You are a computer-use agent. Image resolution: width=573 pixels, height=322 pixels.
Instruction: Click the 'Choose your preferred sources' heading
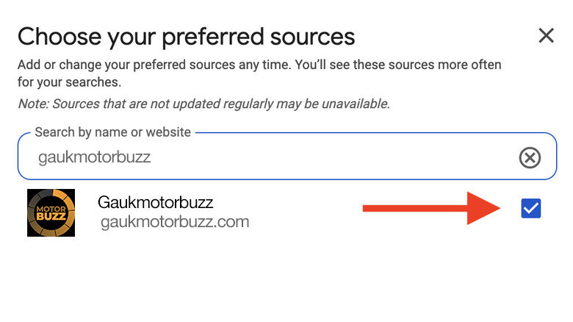186,36
